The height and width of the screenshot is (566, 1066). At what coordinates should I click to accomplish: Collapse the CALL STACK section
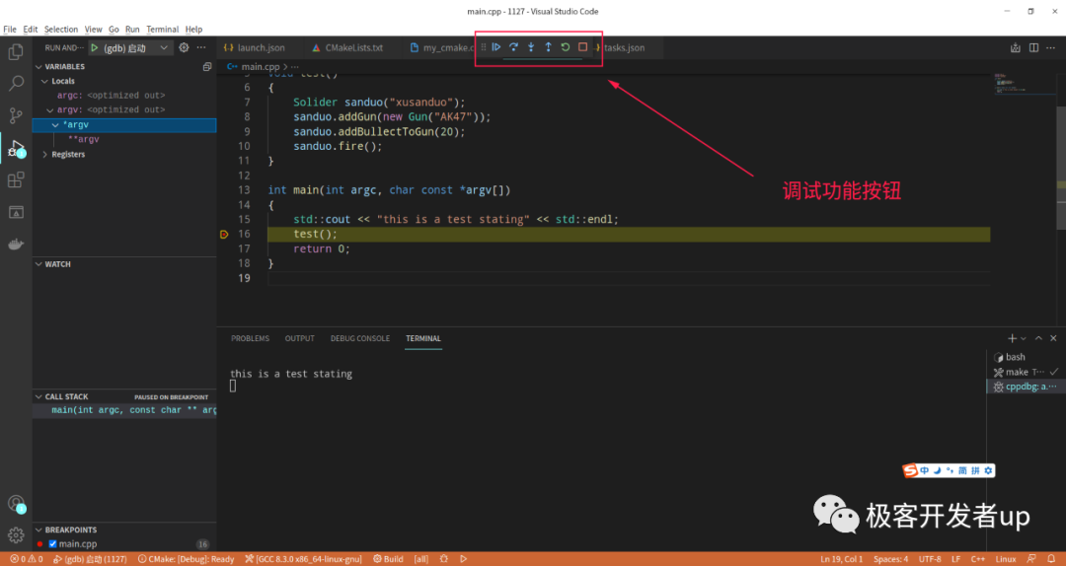coord(38,396)
